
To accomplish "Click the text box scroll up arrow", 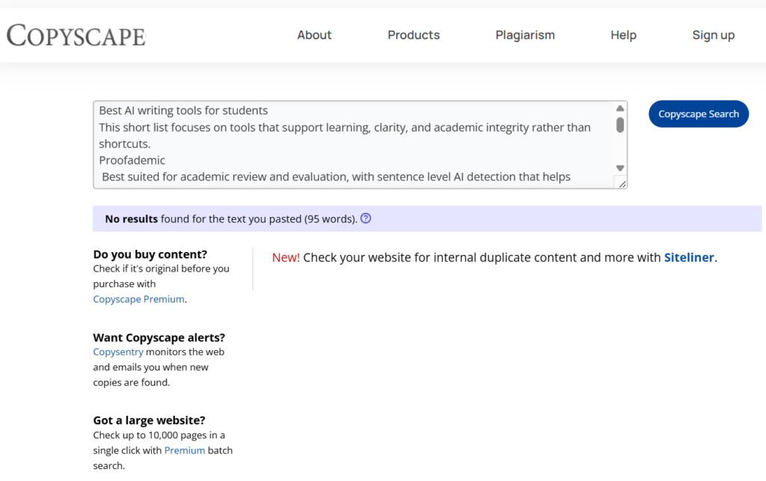I will tap(620, 108).
